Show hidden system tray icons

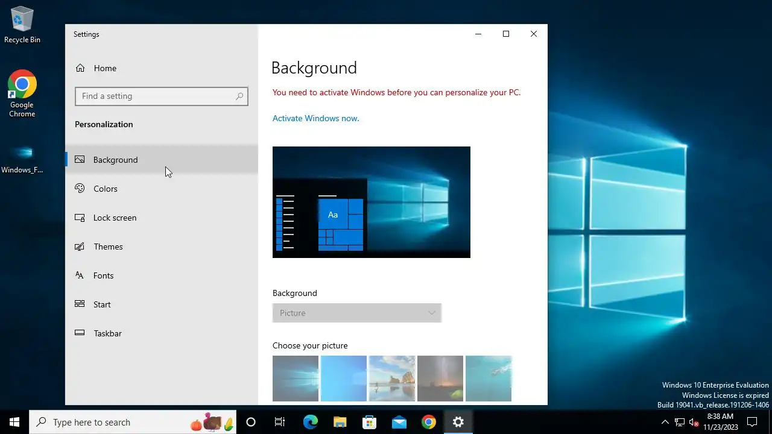[x=665, y=422]
